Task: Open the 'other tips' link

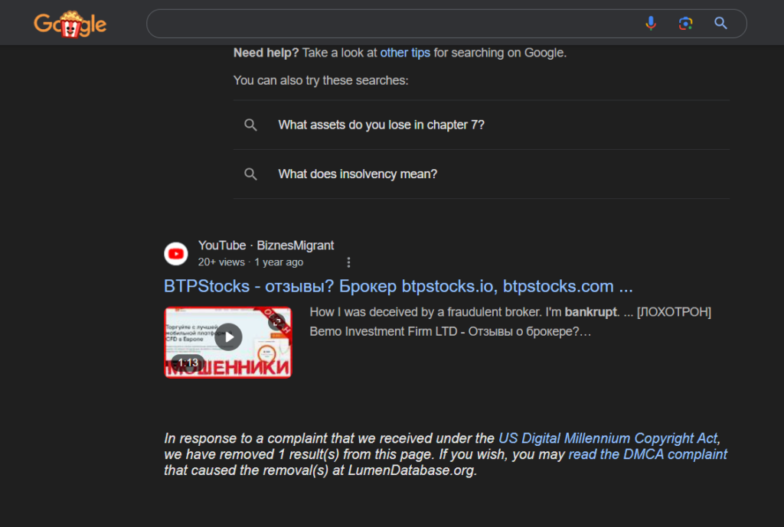Action: coord(405,53)
